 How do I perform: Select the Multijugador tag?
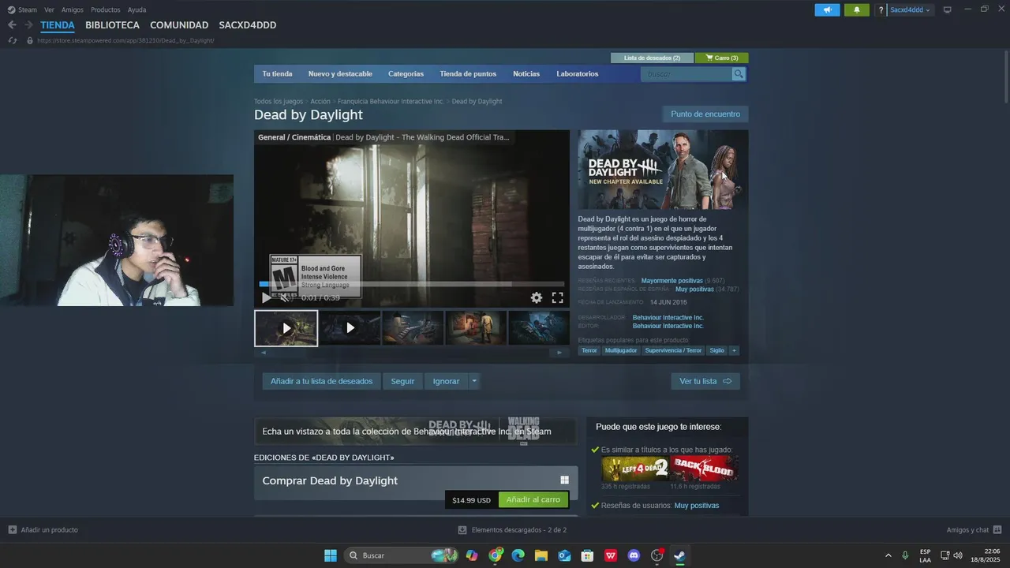[x=621, y=350]
